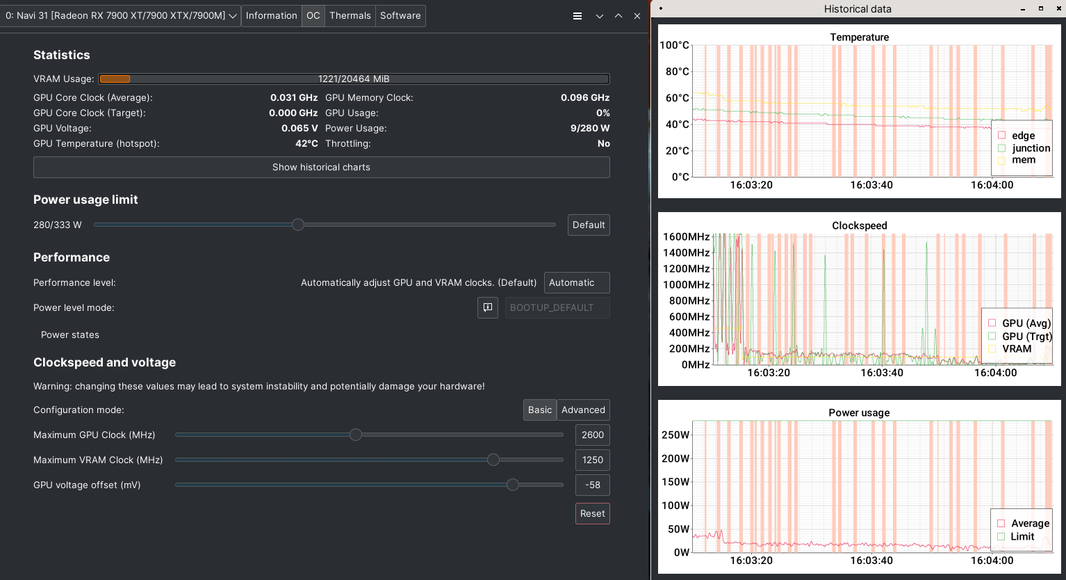1066x580 pixels.
Task: Click the '280/333 W' power limit label
Action: point(58,225)
